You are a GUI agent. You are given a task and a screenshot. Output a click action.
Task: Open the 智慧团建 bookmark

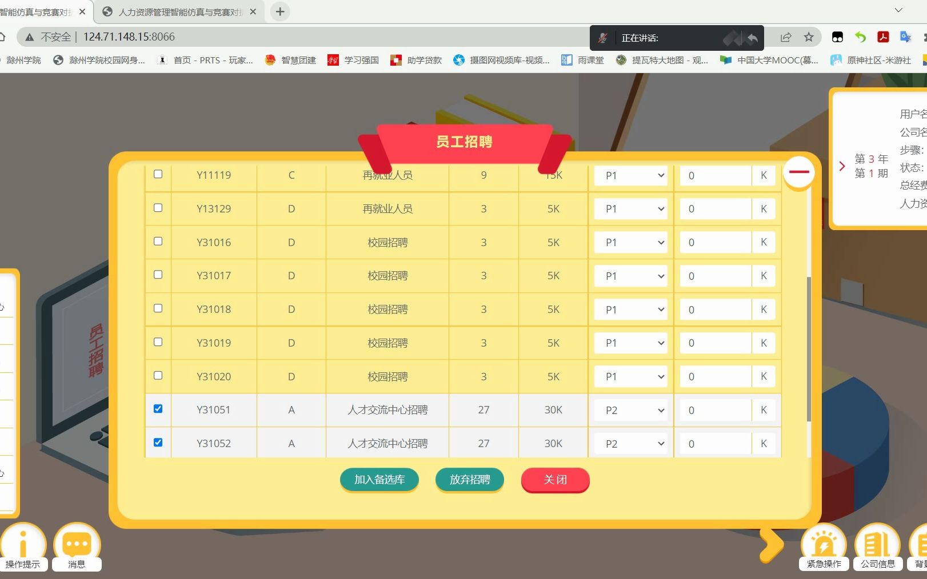(x=290, y=60)
